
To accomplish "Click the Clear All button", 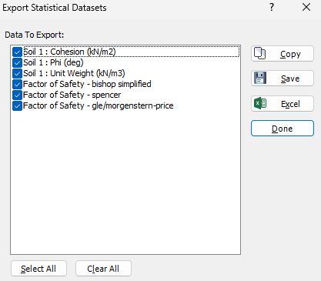I will click(103, 269).
